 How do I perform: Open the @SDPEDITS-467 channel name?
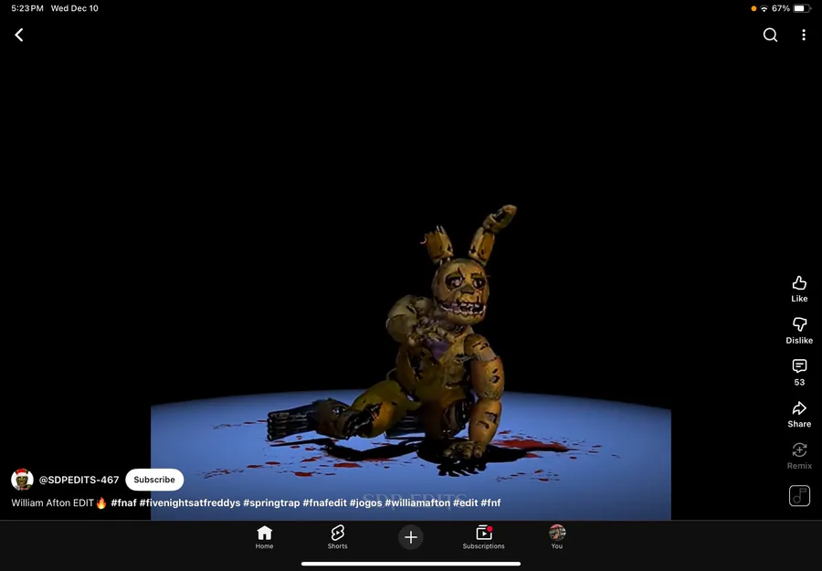point(79,480)
